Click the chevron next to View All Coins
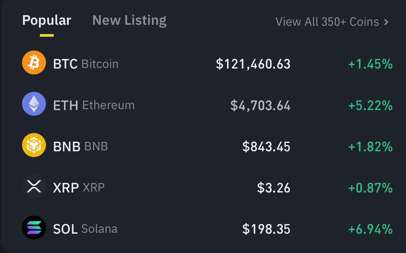406x253 pixels. pos(386,22)
